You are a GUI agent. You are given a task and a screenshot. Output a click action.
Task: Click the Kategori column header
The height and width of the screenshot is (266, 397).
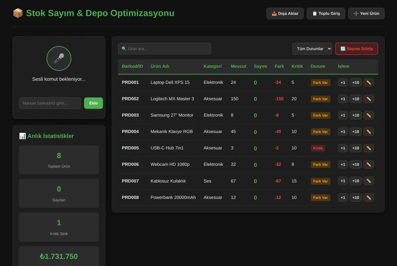click(213, 66)
